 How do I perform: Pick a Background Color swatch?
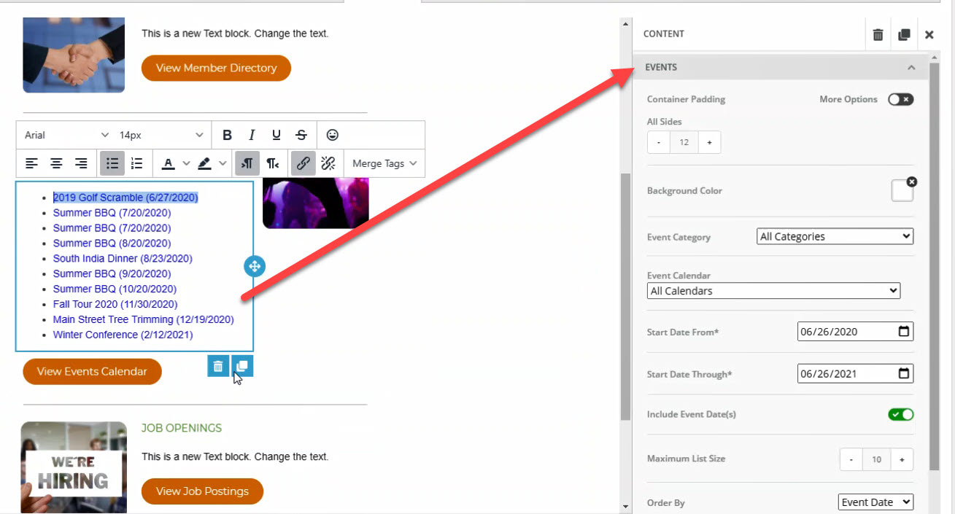tap(902, 191)
